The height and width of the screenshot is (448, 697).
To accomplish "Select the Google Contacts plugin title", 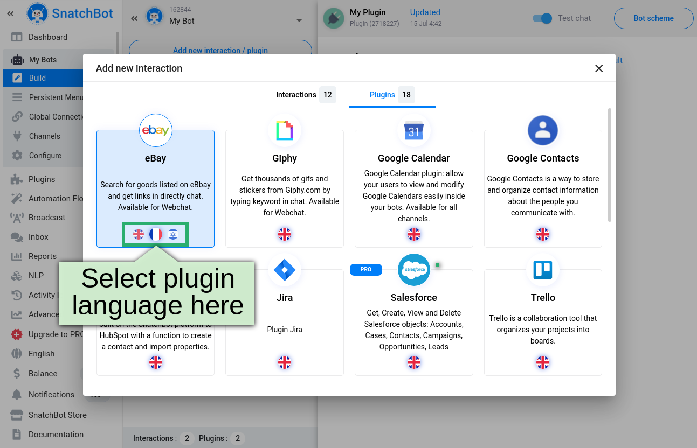I will tap(543, 158).
